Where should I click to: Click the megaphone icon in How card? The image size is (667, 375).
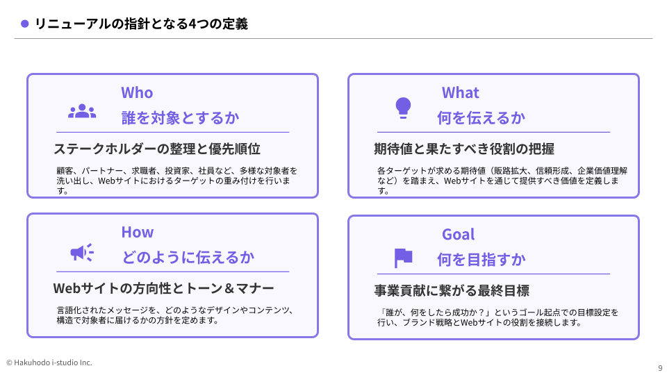(82, 253)
